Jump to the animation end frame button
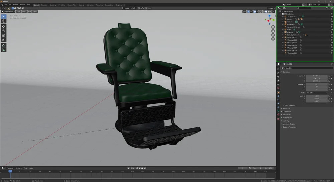Viewport: 334px width, 182px height. [x=145, y=168]
